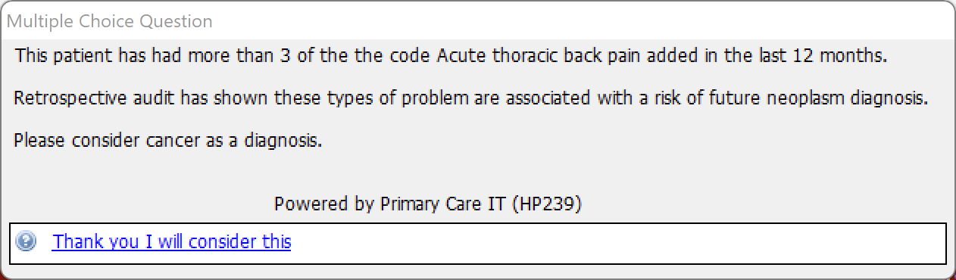956x280 pixels.
Task: Click the 'Powered by Primary Care IT (HP239)' text
Action: tap(428, 204)
